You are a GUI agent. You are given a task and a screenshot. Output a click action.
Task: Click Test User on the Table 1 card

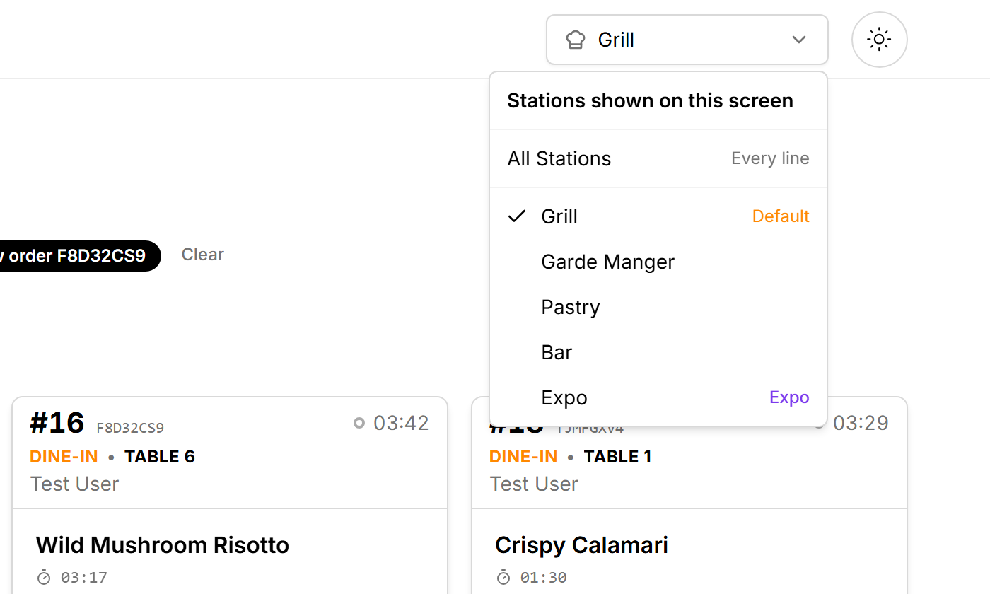click(x=534, y=484)
